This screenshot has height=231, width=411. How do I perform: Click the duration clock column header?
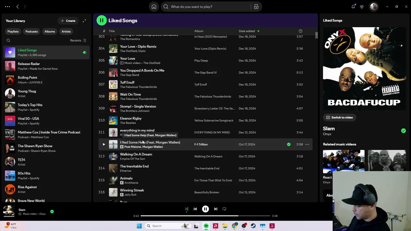click(301, 31)
